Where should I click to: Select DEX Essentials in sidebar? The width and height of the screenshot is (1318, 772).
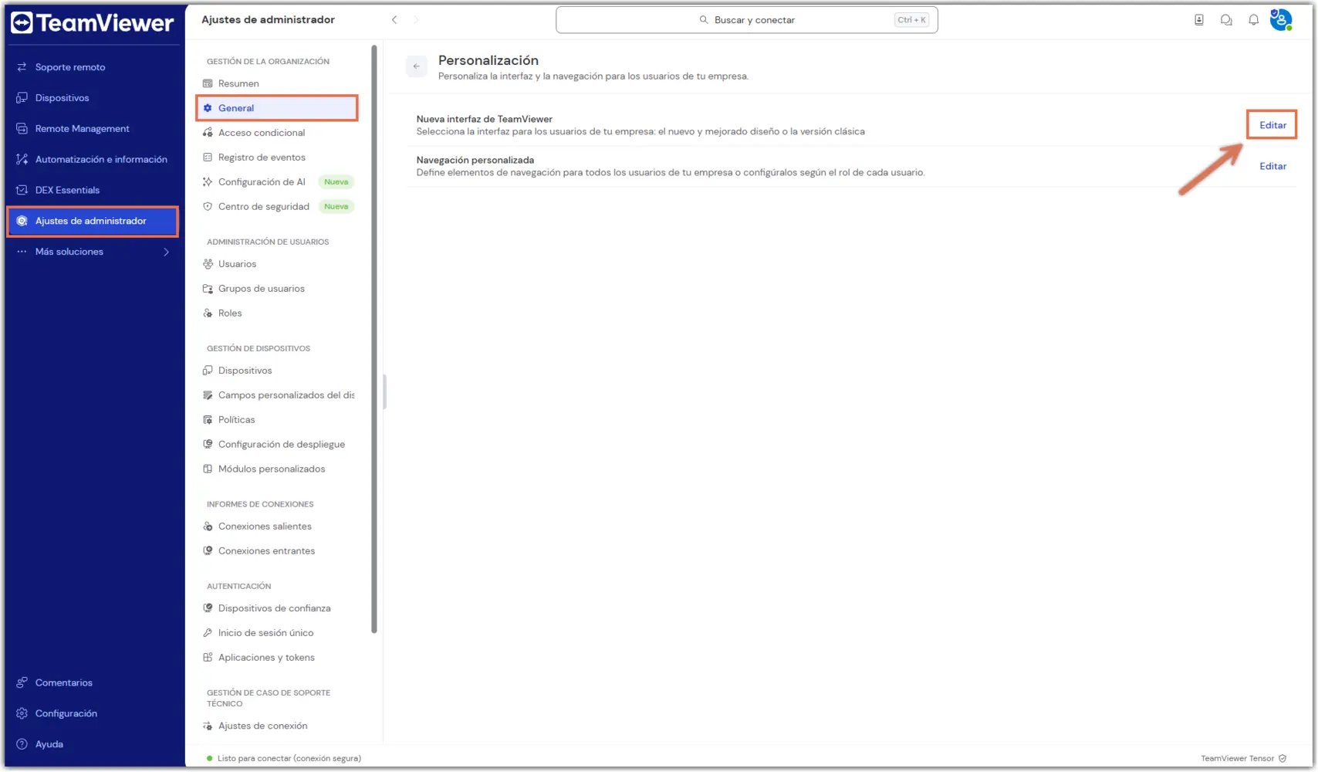pyautogui.click(x=93, y=190)
